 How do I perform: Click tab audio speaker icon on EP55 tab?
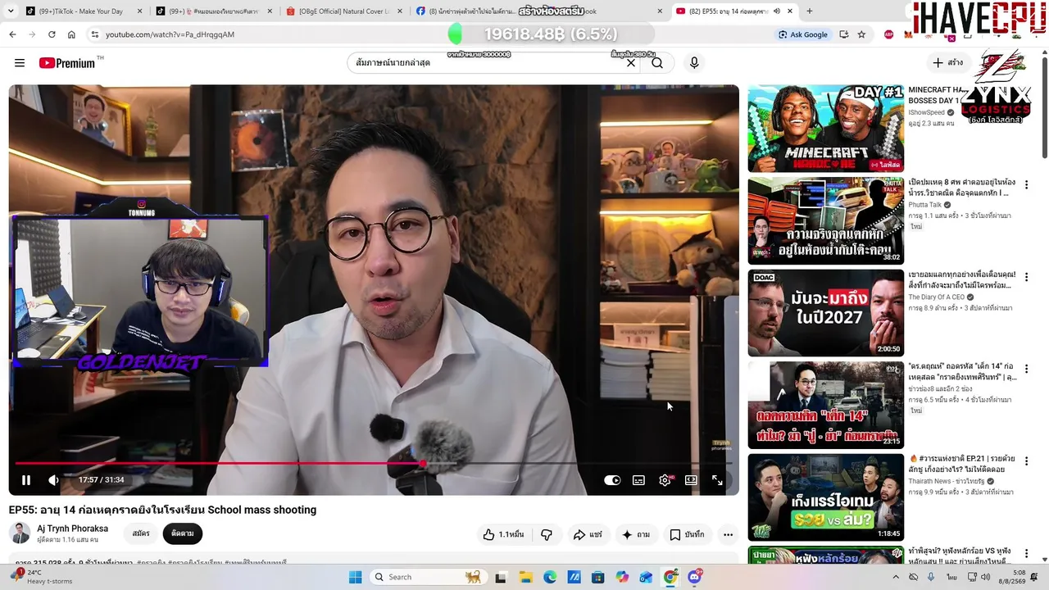777,11
